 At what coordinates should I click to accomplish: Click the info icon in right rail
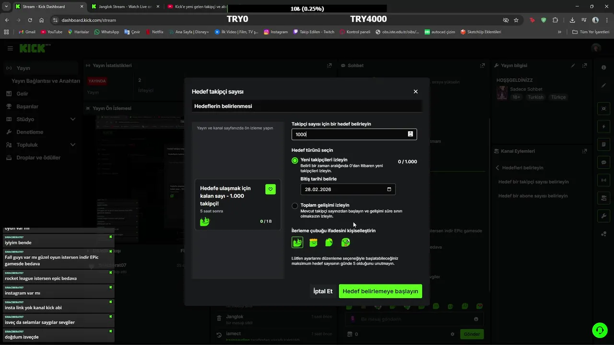603,68
